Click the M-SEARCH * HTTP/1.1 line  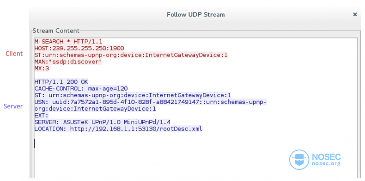point(68,42)
